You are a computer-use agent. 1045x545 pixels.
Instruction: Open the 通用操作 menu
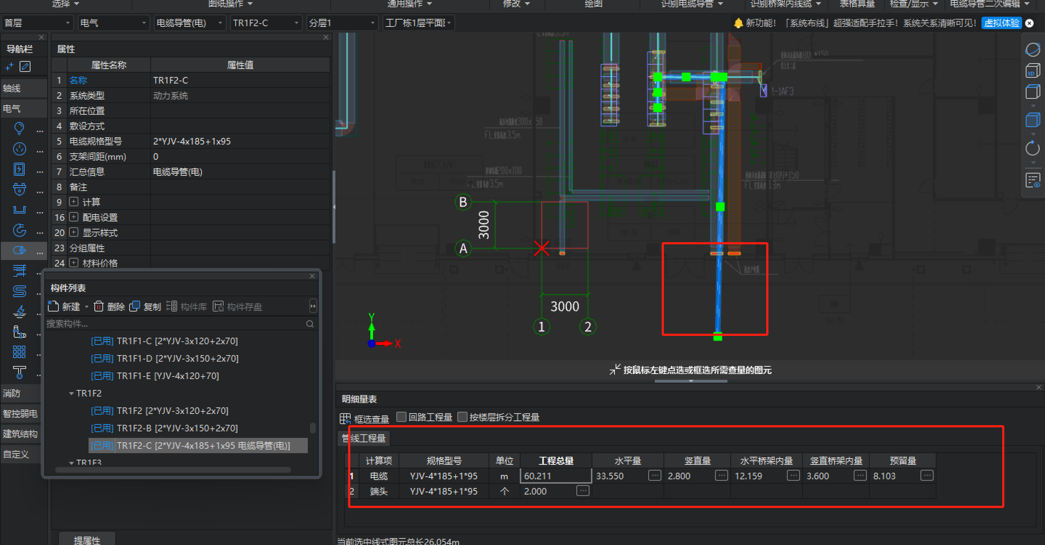click(x=409, y=4)
